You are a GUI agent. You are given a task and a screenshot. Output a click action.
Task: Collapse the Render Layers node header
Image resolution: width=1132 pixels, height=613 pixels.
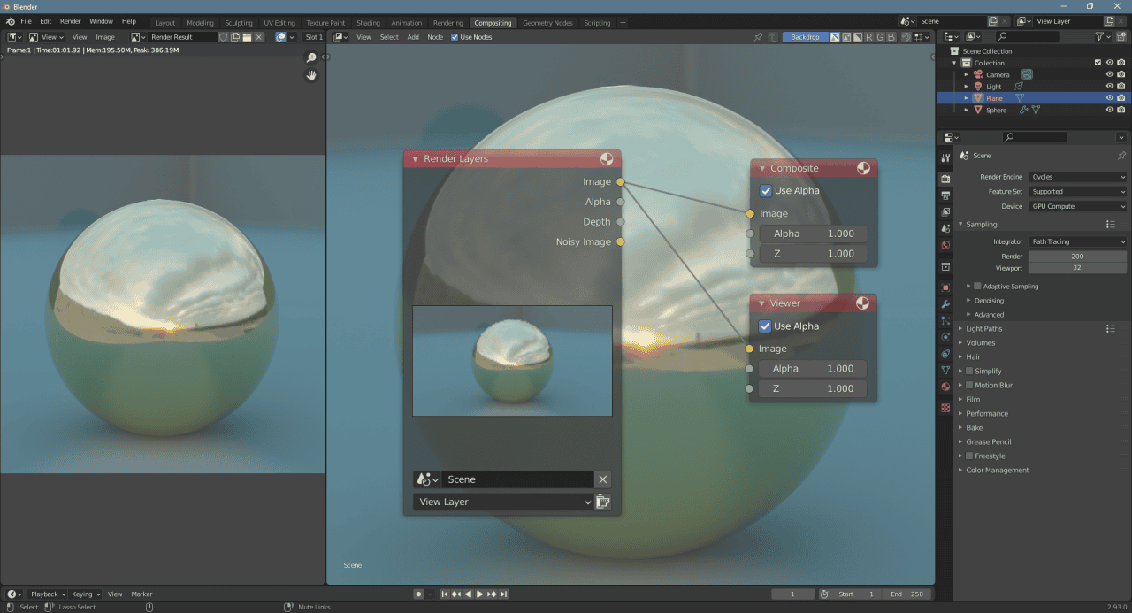click(x=415, y=158)
